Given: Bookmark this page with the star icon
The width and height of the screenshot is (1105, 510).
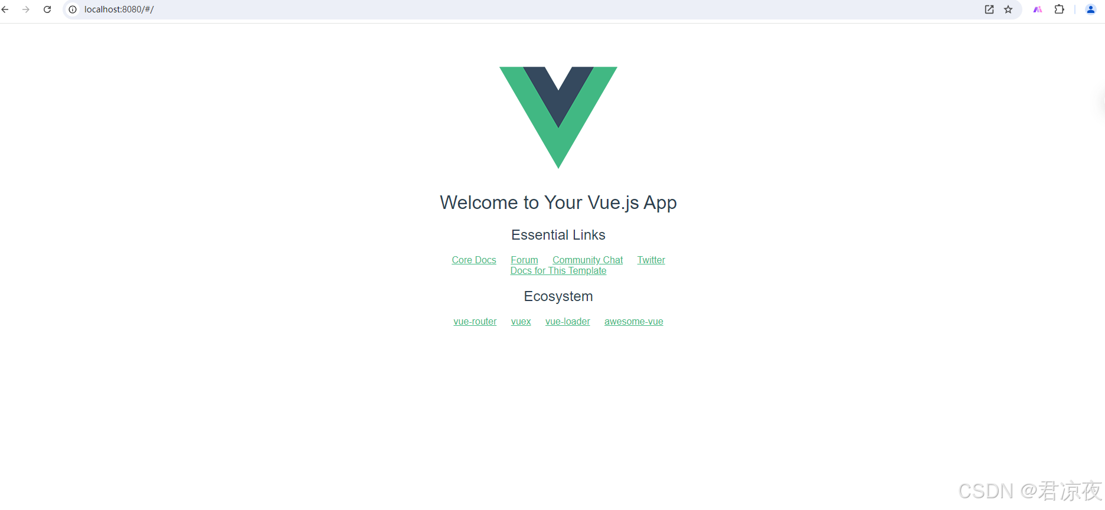Looking at the screenshot, I should (1008, 9).
